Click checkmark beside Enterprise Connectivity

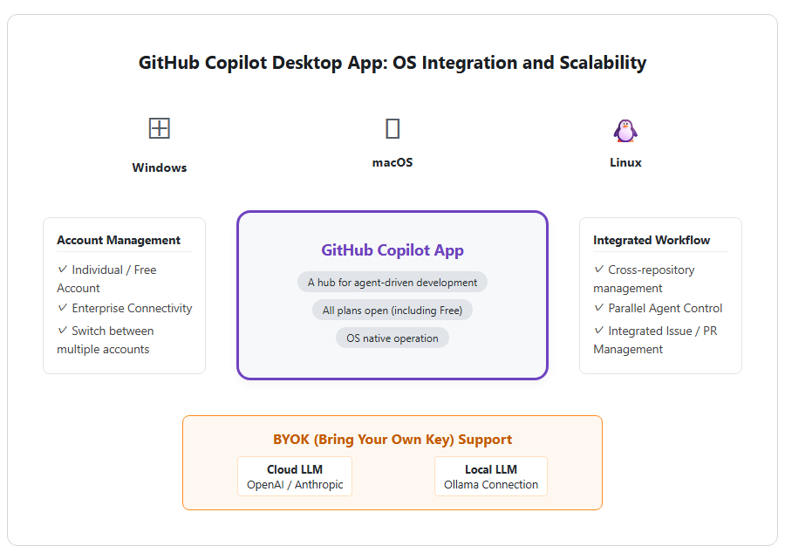pos(63,307)
